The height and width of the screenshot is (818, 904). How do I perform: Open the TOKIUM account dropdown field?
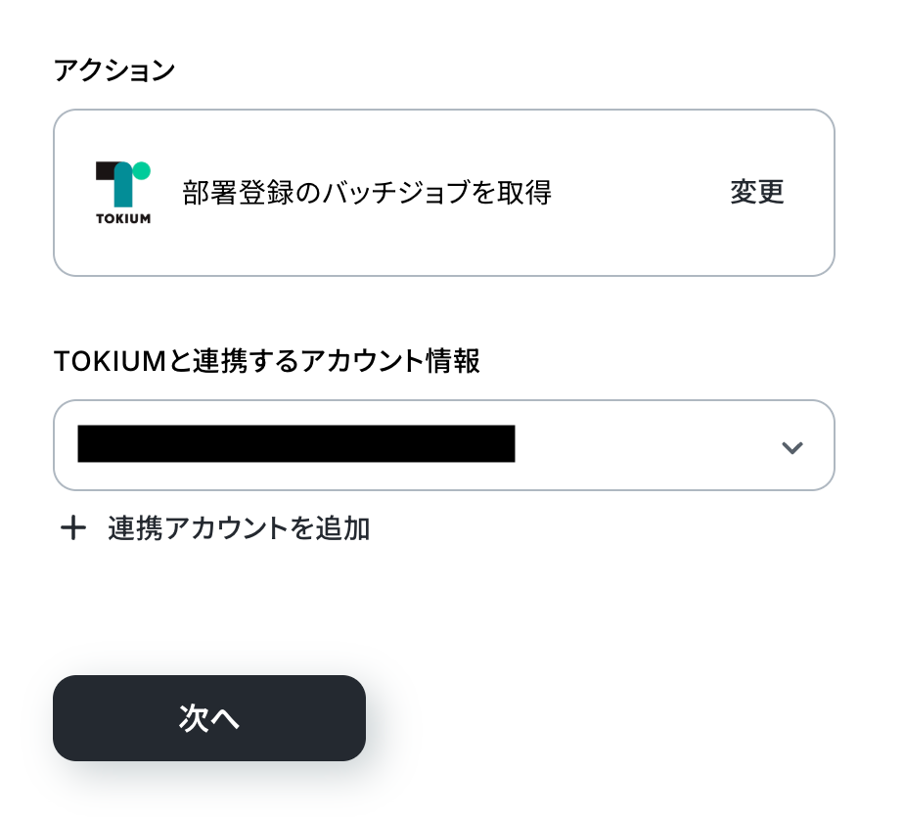click(x=443, y=445)
